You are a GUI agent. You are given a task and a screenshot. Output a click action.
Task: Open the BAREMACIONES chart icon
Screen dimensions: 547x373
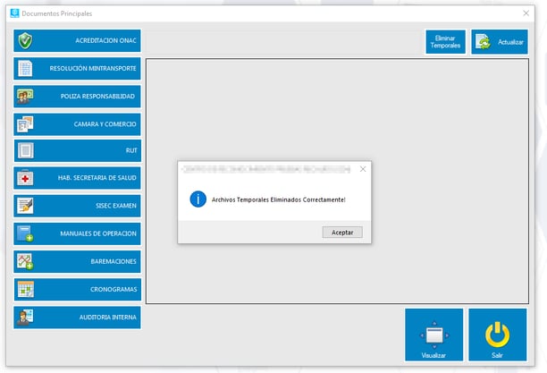pos(25,261)
